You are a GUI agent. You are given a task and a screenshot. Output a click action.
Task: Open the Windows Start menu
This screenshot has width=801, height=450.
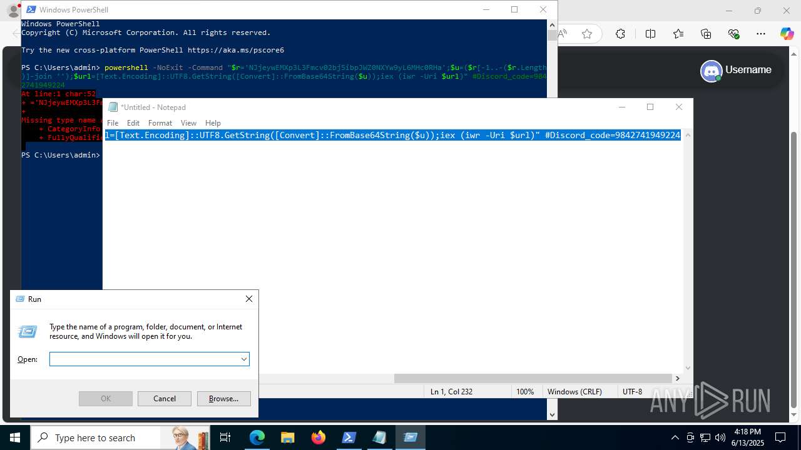(x=15, y=437)
